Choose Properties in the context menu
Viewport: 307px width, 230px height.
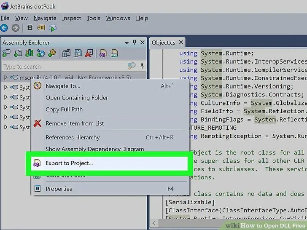click(110, 189)
